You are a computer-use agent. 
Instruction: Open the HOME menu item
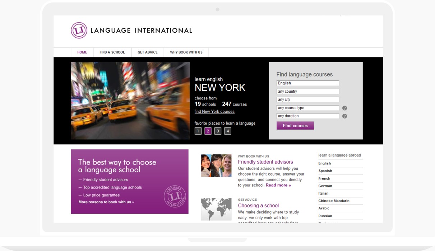[x=82, y=52]
